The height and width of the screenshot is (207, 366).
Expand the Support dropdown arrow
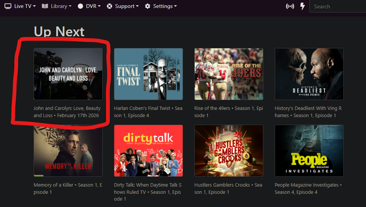[x=137, y=6]
